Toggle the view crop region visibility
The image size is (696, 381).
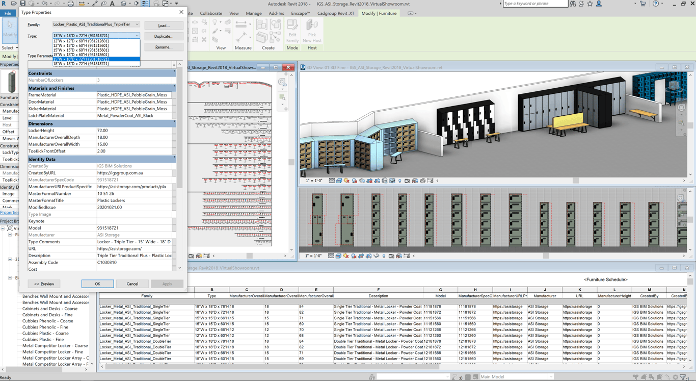[376, 180]
